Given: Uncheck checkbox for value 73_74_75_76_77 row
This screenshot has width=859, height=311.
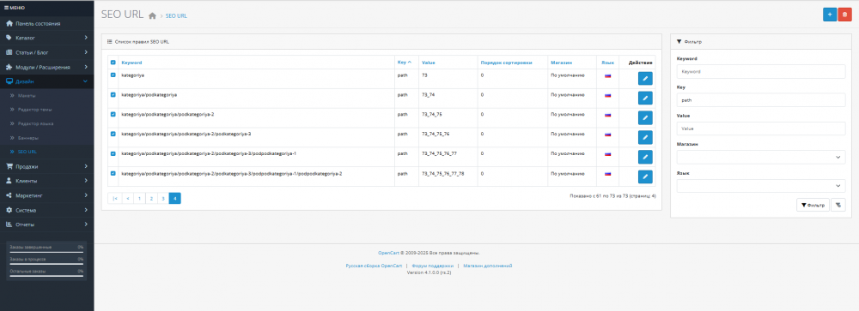Looking at the screenshot, I should click(113, 153).
